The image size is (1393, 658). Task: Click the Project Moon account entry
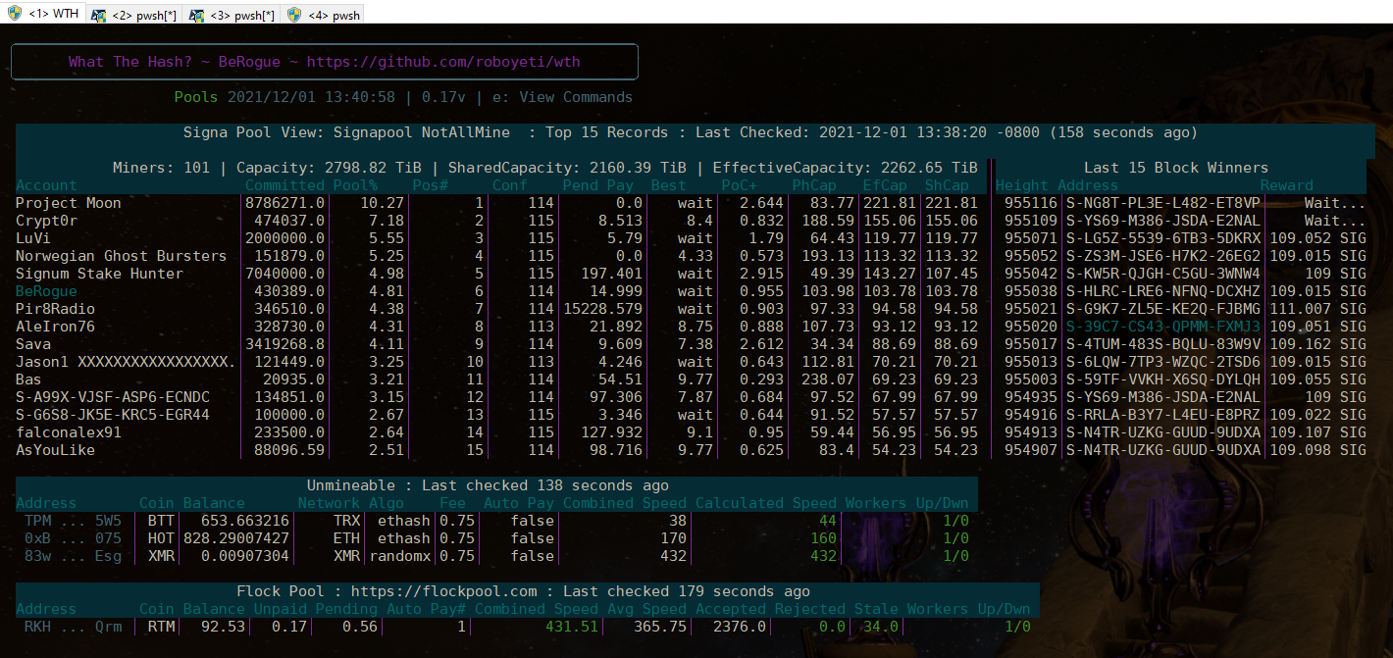click(x=69, y=203)
